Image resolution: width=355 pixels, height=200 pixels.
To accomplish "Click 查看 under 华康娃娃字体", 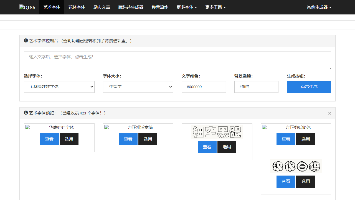I will click(x=49, y=139).
